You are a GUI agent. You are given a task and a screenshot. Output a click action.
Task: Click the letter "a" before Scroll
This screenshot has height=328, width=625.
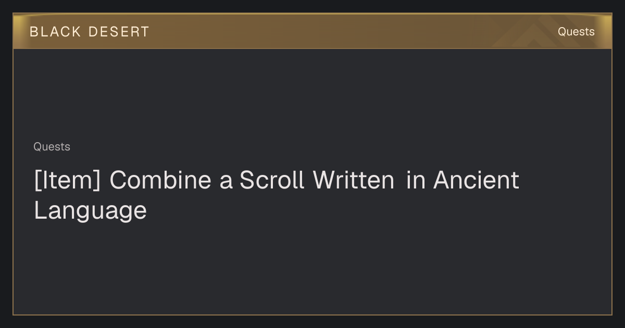[x=226, y=182]
